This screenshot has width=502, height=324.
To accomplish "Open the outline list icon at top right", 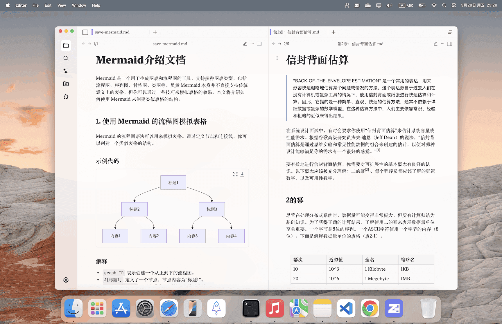I will pyautogui.click(x=450, y=32).
